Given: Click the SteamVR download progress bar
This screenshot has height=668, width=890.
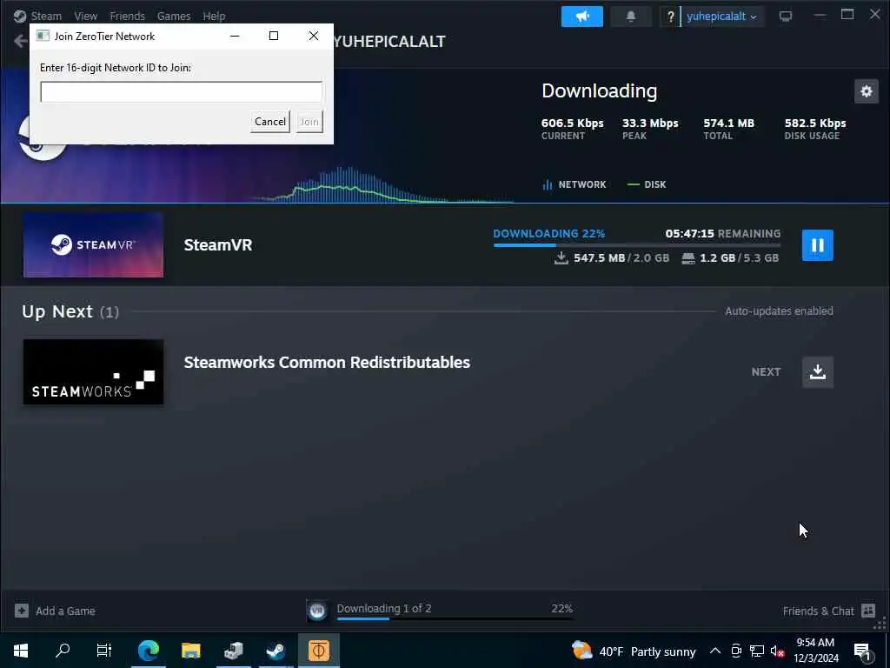Looking at the screenshot, I should point(637,244).
